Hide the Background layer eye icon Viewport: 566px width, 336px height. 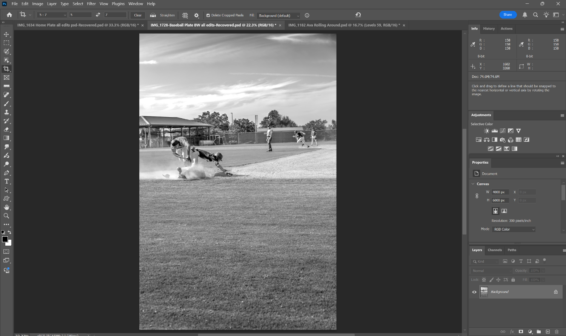[x=474, y=292]
